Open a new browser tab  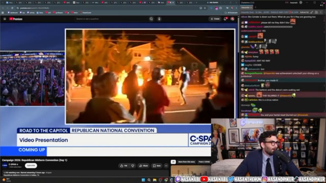(x=196, y=3)
